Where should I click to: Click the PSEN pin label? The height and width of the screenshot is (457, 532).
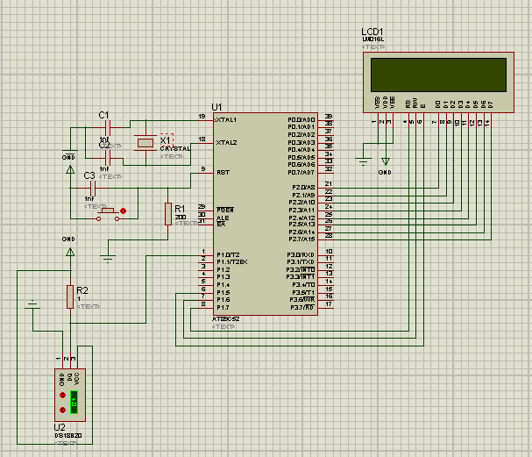(x=225, y=211)
